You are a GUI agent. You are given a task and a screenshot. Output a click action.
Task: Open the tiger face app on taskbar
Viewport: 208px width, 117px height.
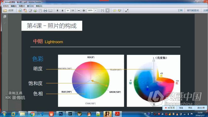pyautogui.click(x=80, y=114)
